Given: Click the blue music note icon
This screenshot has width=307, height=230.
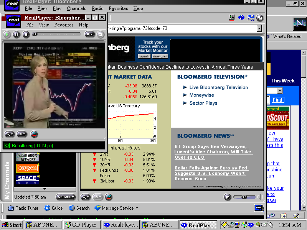Looking at the screenshot, I should pos(241,18).
